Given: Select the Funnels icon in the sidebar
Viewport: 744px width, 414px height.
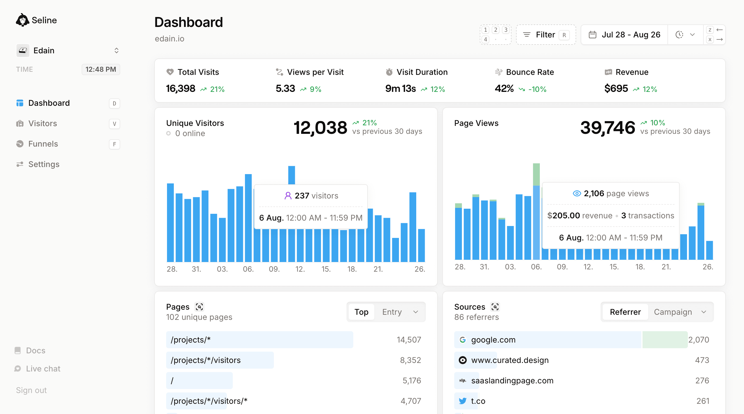Looking at the screenshot, I should click(x=20, y=143).
